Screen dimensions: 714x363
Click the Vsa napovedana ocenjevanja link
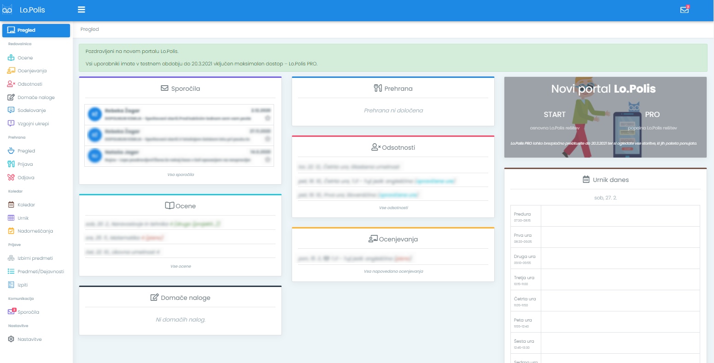tap(393, 271)
